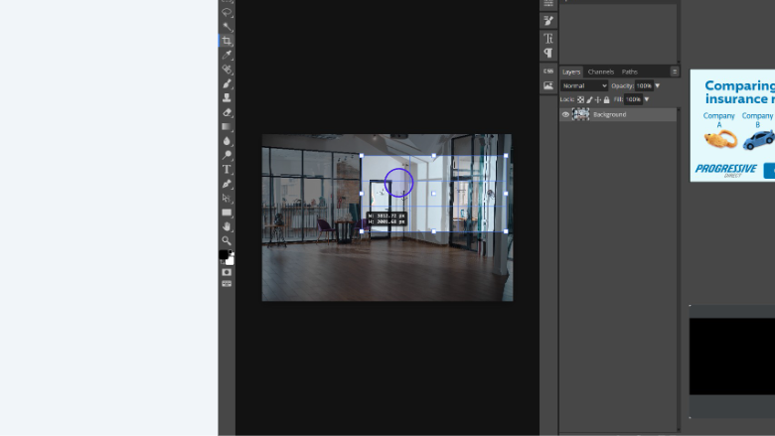Expand the Fill slider arrow
Image resolution: width=775 pixels, height=436 pixels.
click(647, 99)
